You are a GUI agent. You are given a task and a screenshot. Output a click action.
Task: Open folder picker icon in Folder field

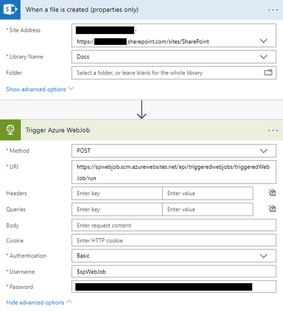[x=268, y=73]
